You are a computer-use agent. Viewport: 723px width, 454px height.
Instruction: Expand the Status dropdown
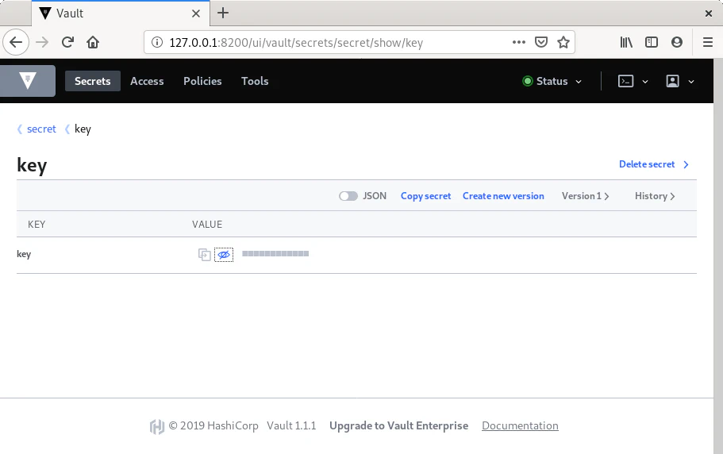click(x=552, y=81)
